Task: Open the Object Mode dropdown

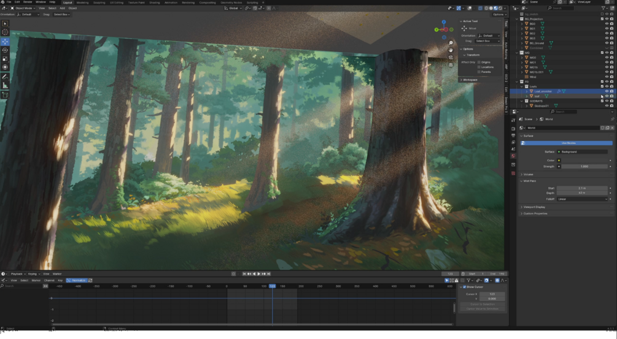Action: pos(23,8)
